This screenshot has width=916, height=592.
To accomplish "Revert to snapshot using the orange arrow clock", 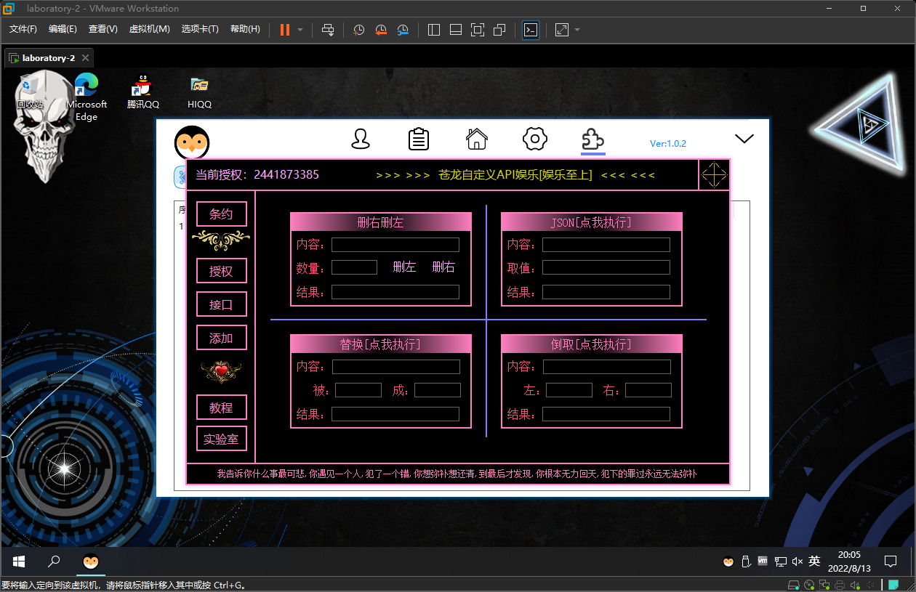I will pyautogui.click(x=381, y=30).
